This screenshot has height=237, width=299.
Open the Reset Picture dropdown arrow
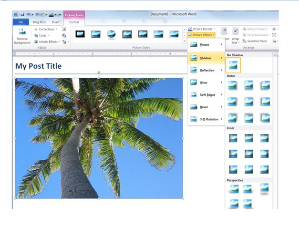[68, 42]
